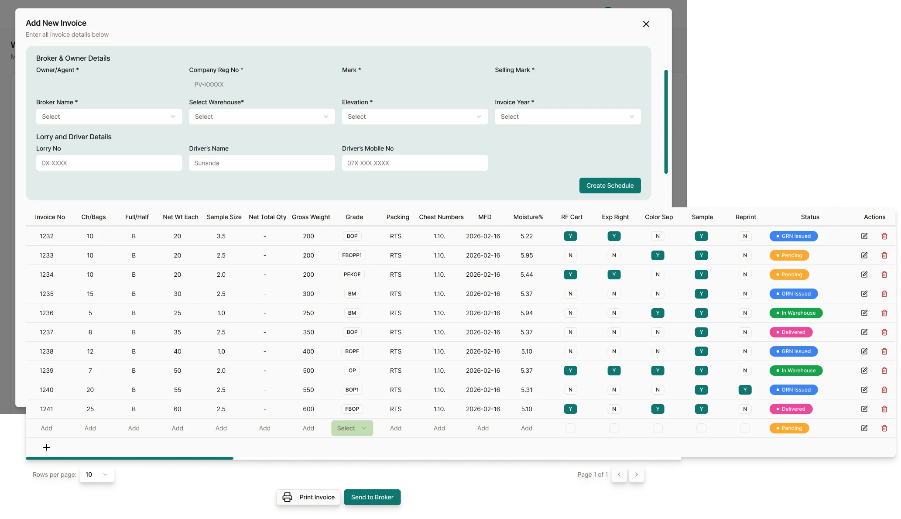The width and height of the screenshot is (901, 519).
Task: Go to previous page arrow
Action: pos(619,474)
